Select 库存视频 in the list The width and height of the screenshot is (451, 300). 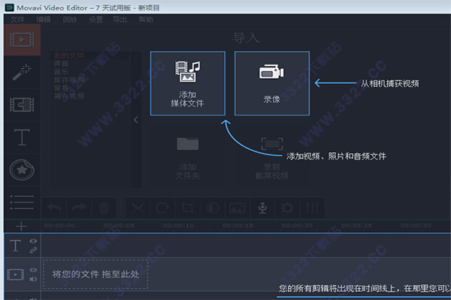(x=69, y=79)
